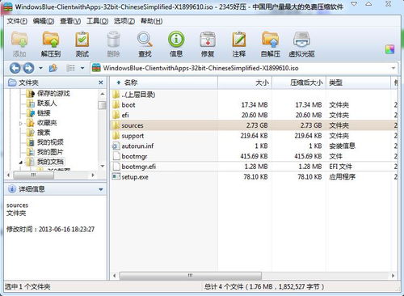This screenshot has height=296, width=404.
Task: Open the view mode dropdown arrow
Action: point(82,68)
